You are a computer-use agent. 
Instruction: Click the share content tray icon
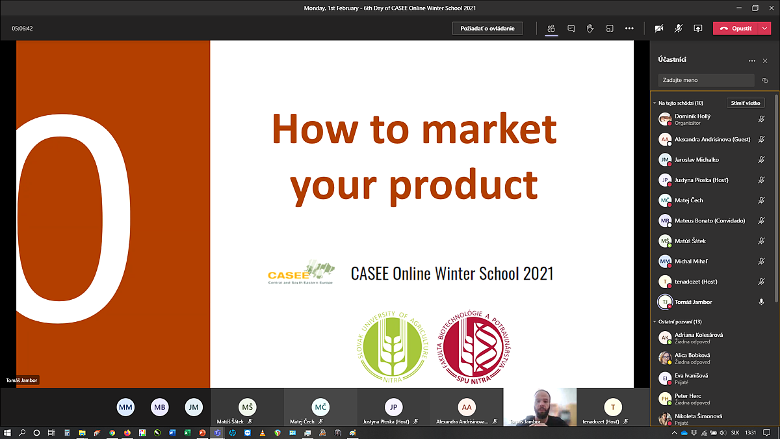tap(698, 29)
